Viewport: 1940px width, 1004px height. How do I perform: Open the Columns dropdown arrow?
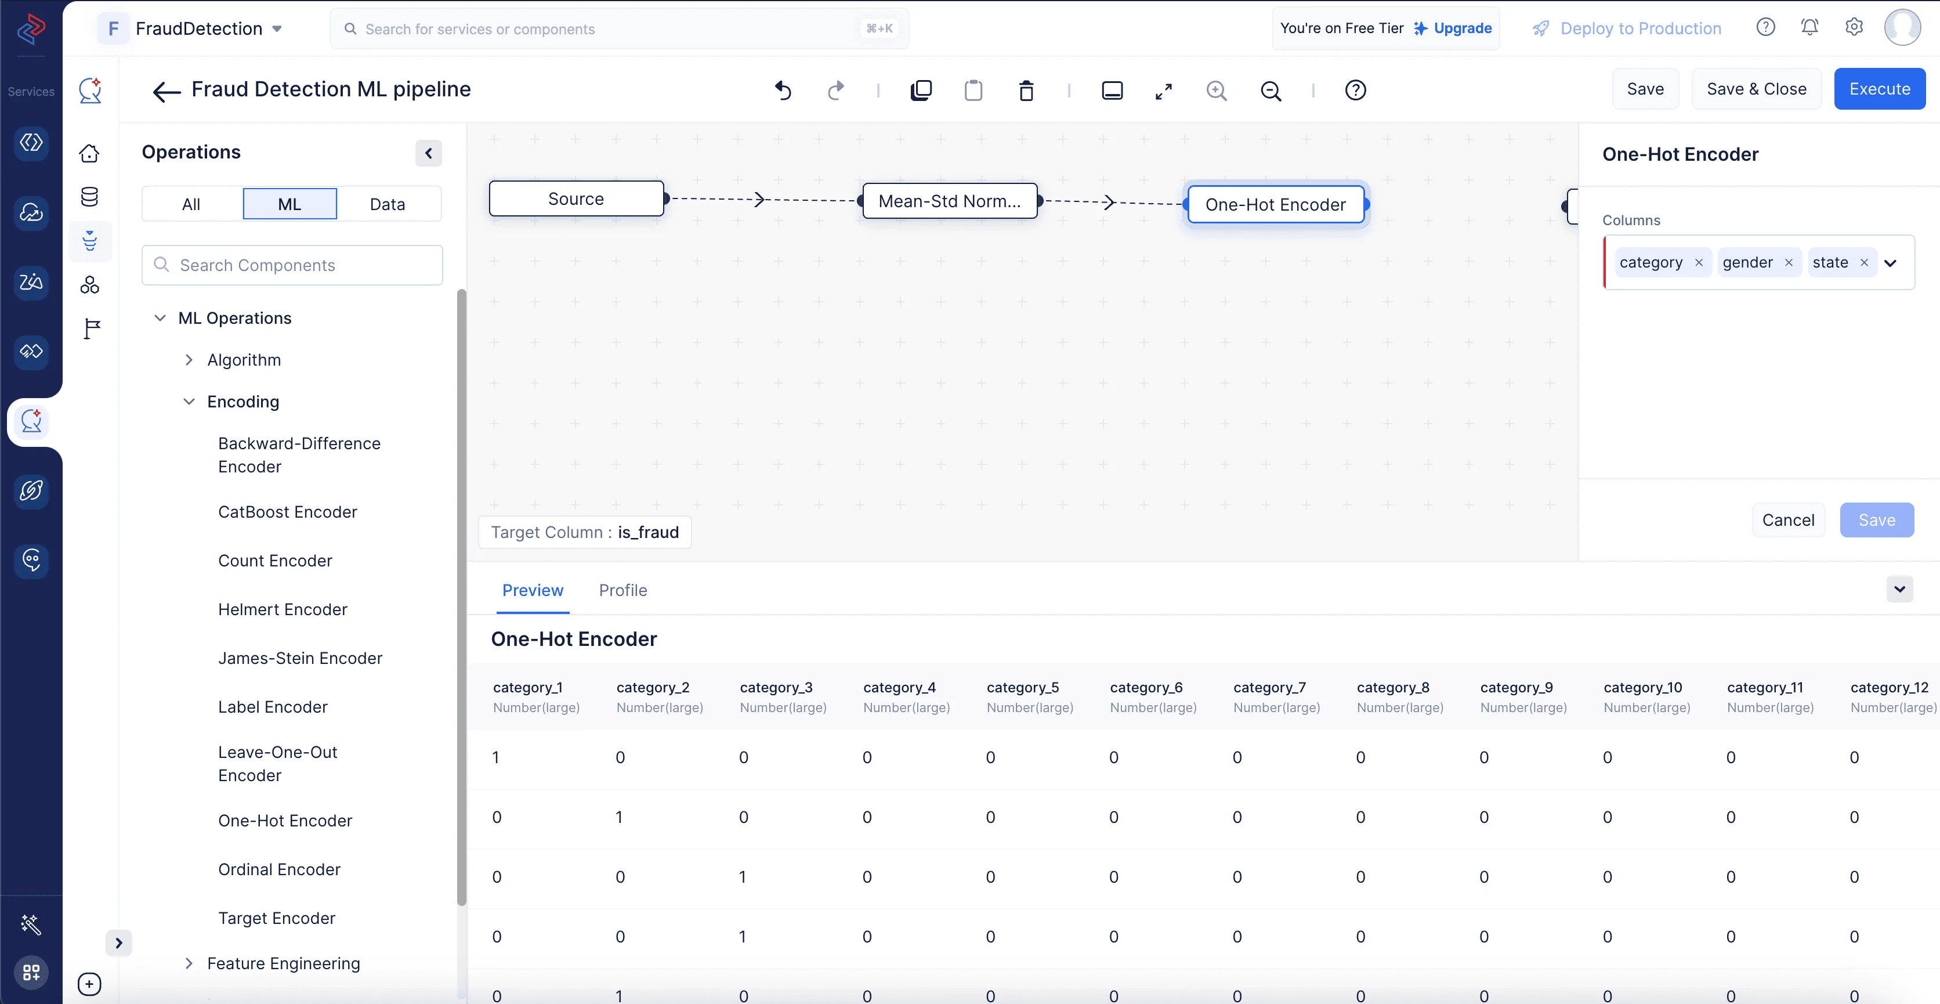pos(1890,263)
